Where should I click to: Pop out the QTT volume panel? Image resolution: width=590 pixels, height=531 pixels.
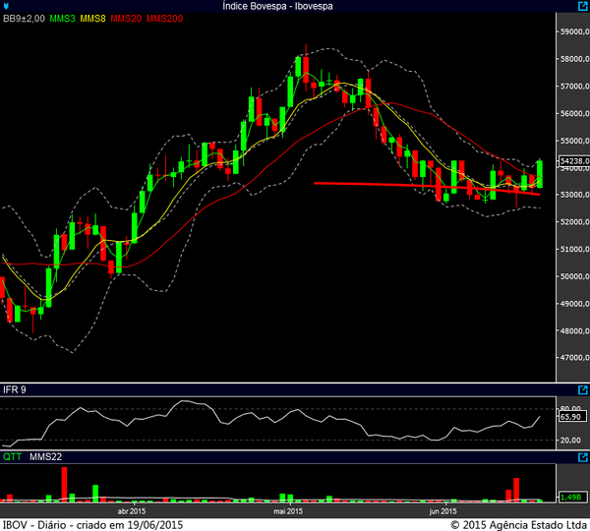pyautogui.click(x=582, y=457)
